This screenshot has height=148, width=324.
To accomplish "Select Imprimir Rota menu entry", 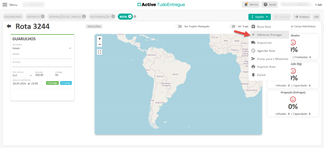I will (270, 67).
